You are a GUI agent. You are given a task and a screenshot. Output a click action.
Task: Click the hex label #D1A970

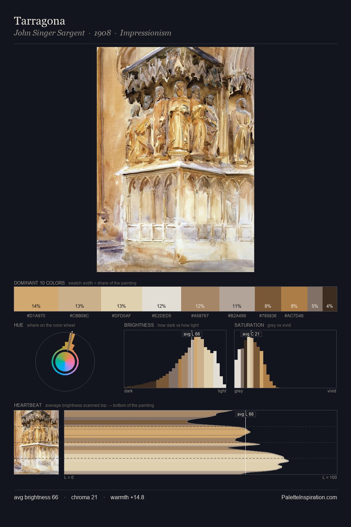click(36, 316)
